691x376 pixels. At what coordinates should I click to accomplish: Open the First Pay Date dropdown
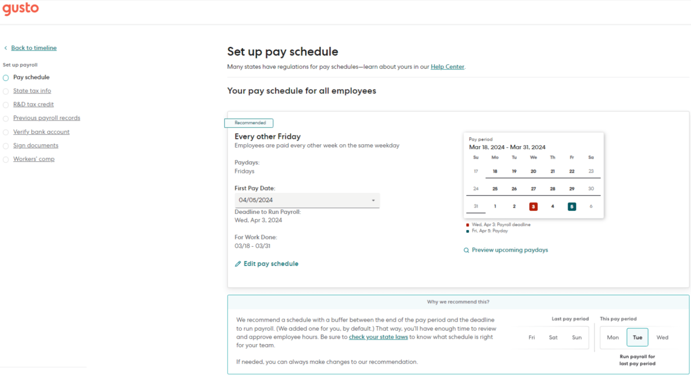[x=307, y=200]
